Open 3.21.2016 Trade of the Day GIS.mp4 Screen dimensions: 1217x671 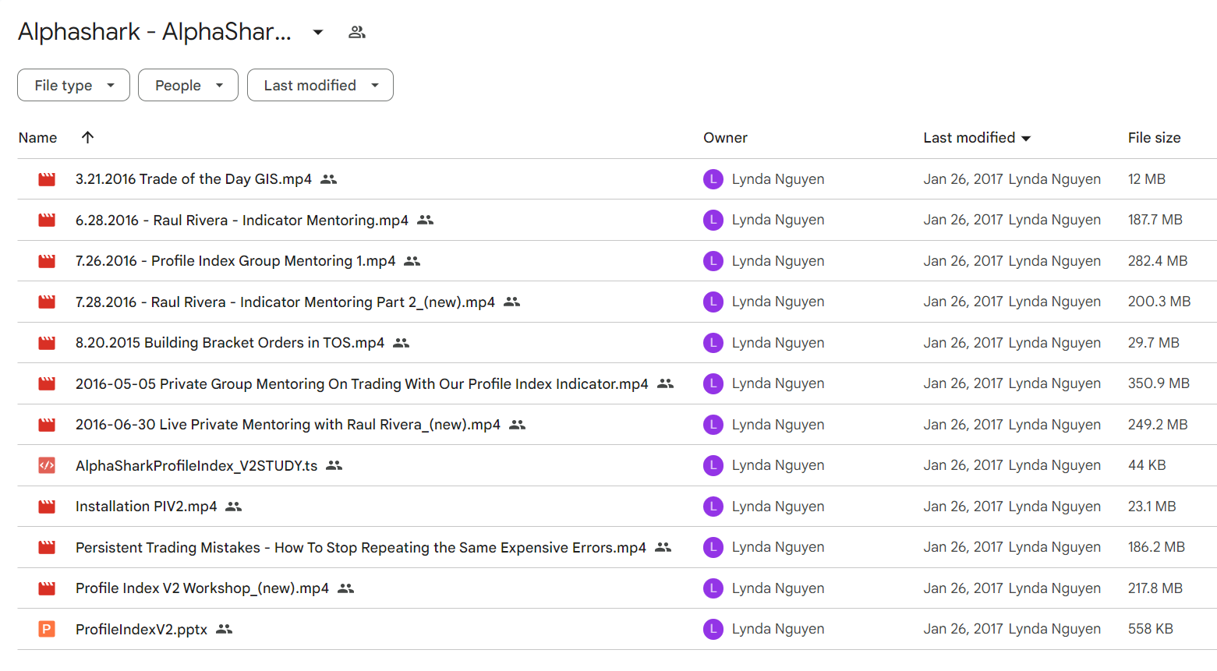click(x=193, y=179)
